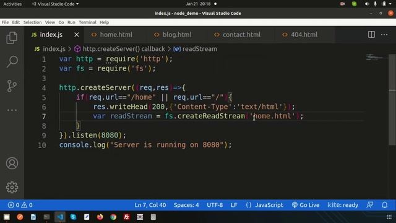Open the Explorer view in activity bar
The width and height of the screenshot is (396, 223).
click(x=12, y=38)
